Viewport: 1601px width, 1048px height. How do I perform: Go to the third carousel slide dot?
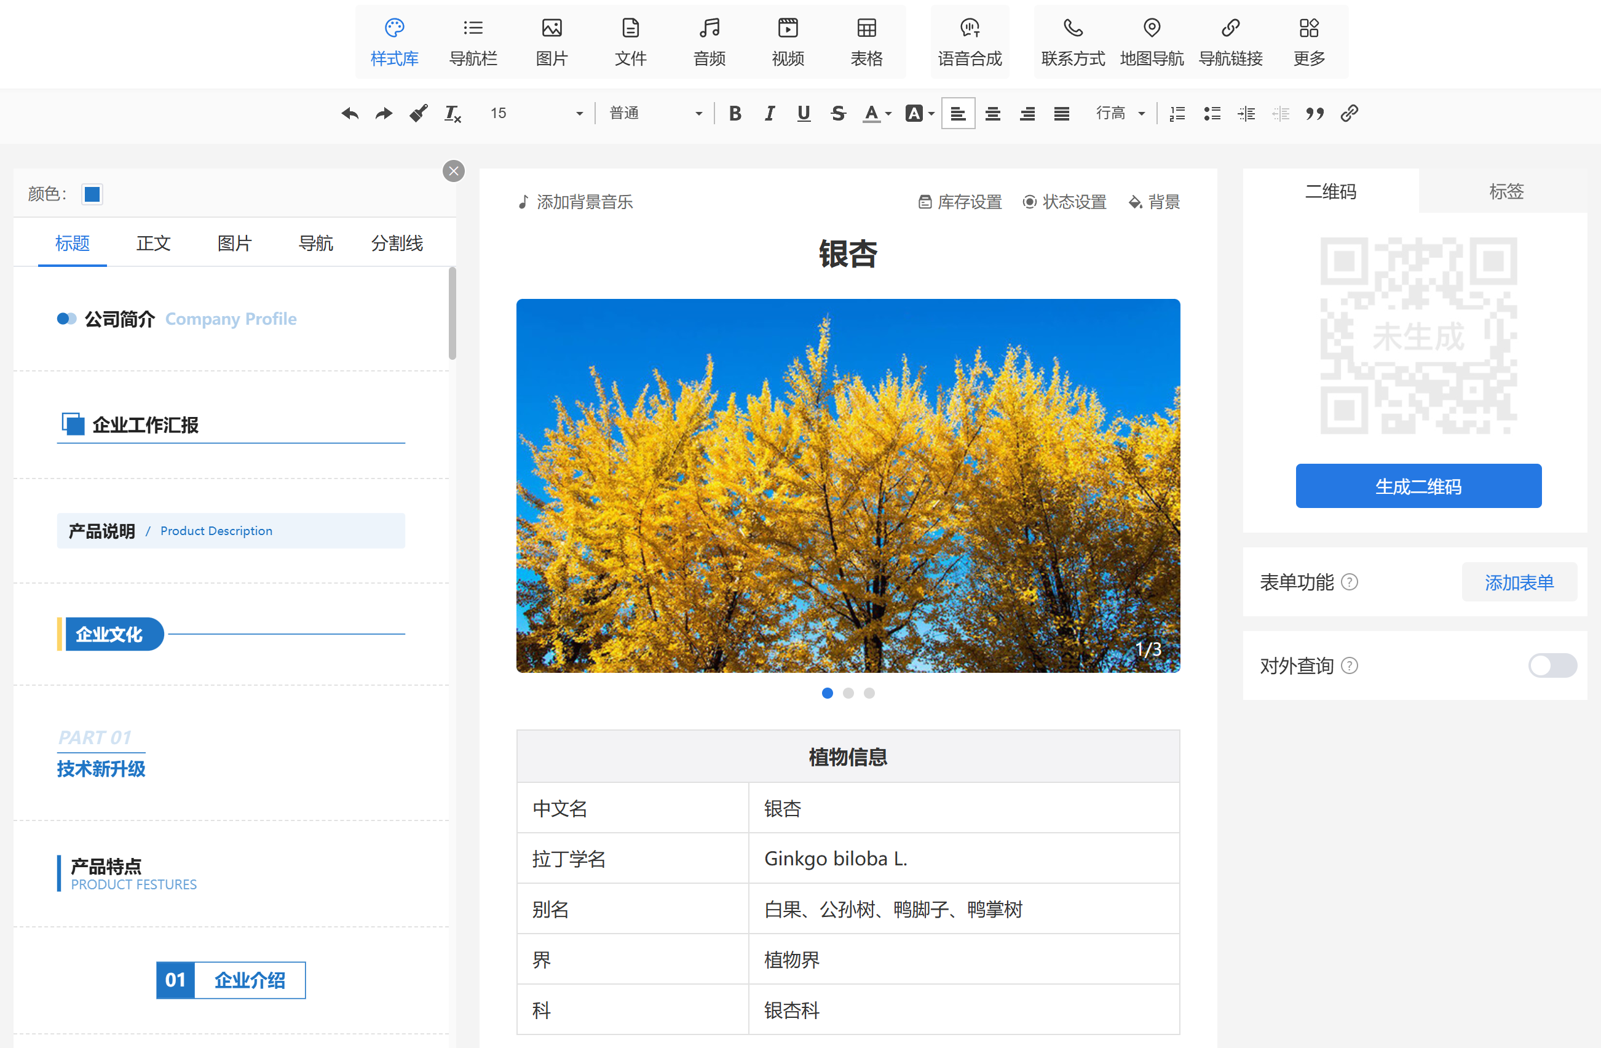[869, 693]
